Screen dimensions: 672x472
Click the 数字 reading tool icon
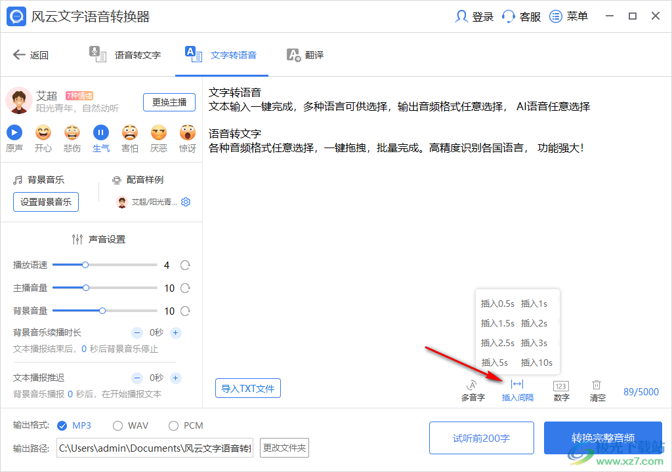(560, 386)
